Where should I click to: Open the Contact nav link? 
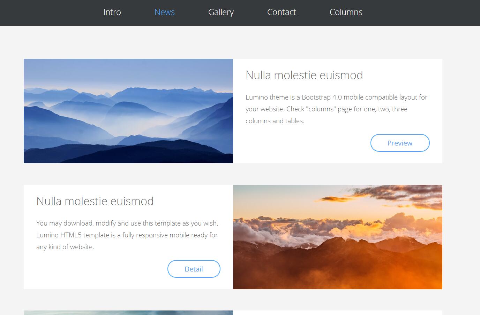[x=282, y=12]
